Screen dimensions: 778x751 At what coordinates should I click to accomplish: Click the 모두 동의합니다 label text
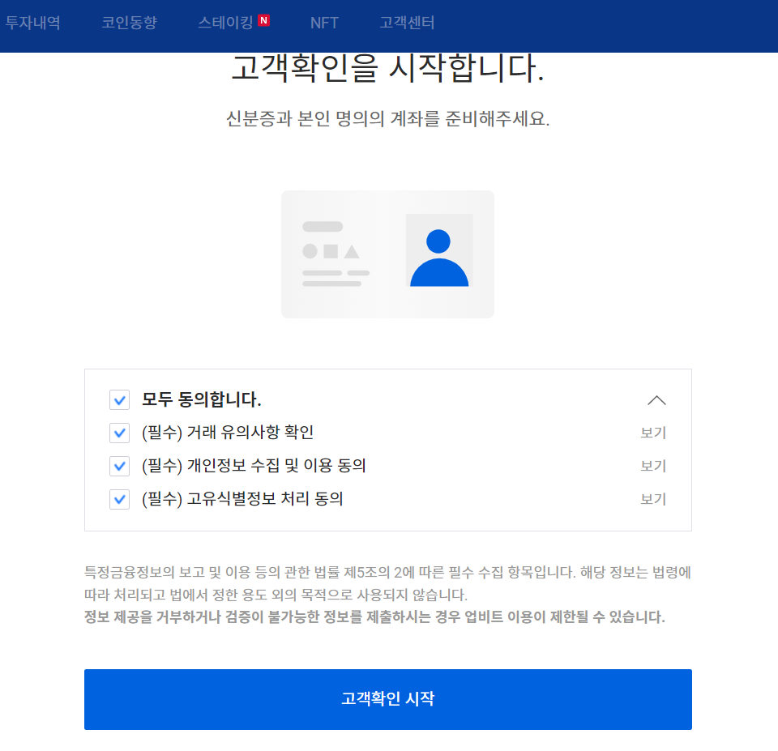(202, 400)
